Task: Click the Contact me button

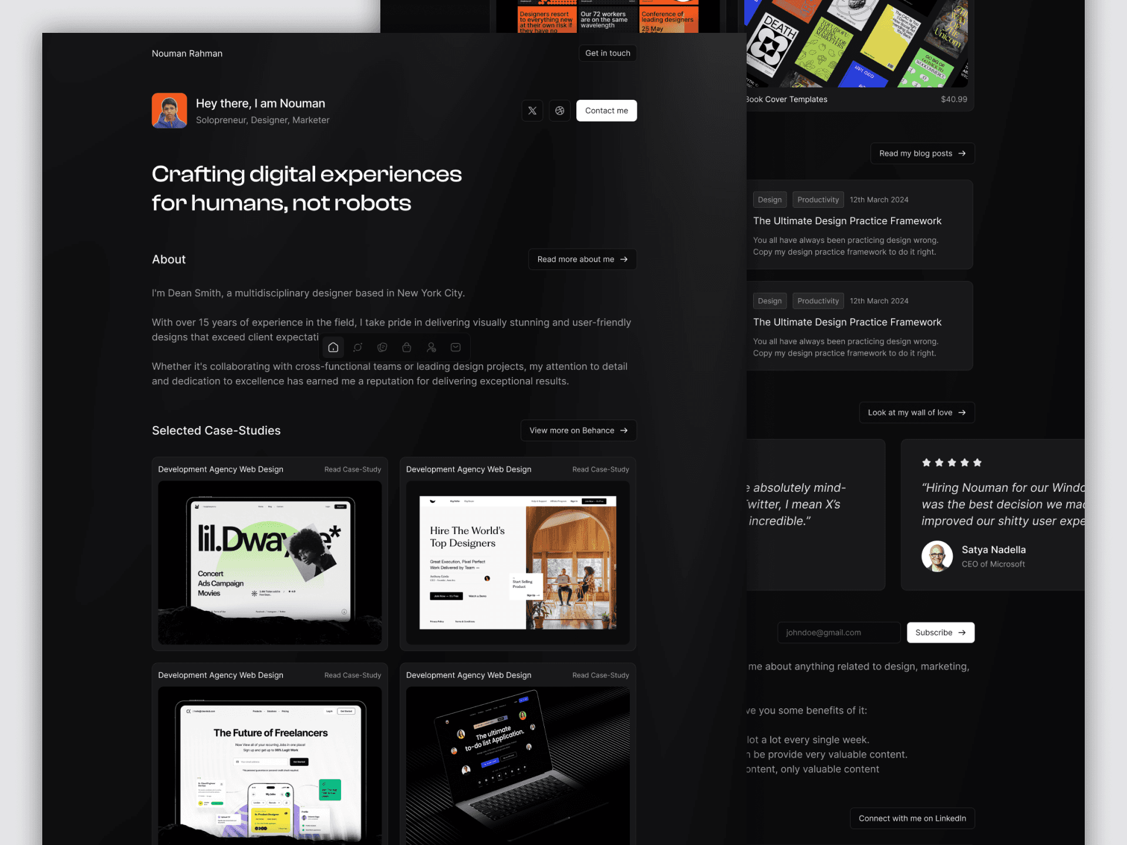Action: point(606,110)
